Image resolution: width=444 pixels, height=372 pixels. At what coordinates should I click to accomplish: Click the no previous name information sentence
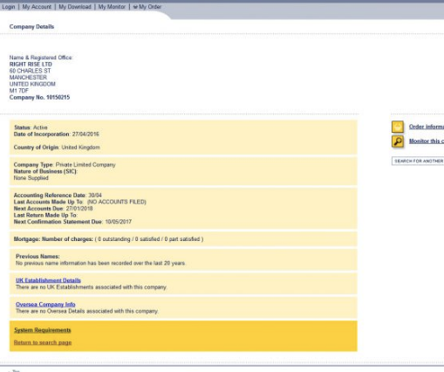click(100, 263)
